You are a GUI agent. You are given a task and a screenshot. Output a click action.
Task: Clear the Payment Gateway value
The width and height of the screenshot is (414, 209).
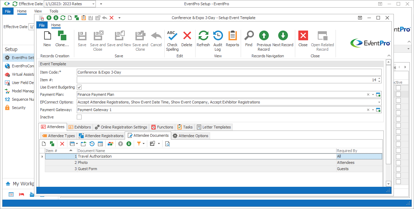tap(368, 110)
